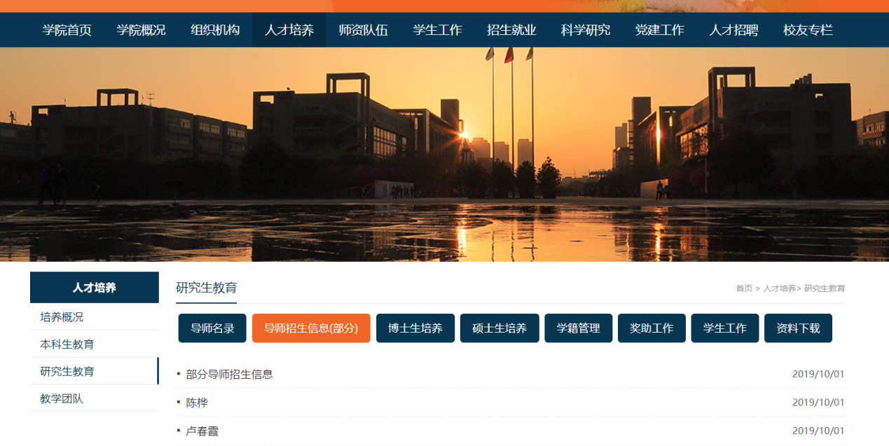Open the 科学研究 menu item

point(586,30)
